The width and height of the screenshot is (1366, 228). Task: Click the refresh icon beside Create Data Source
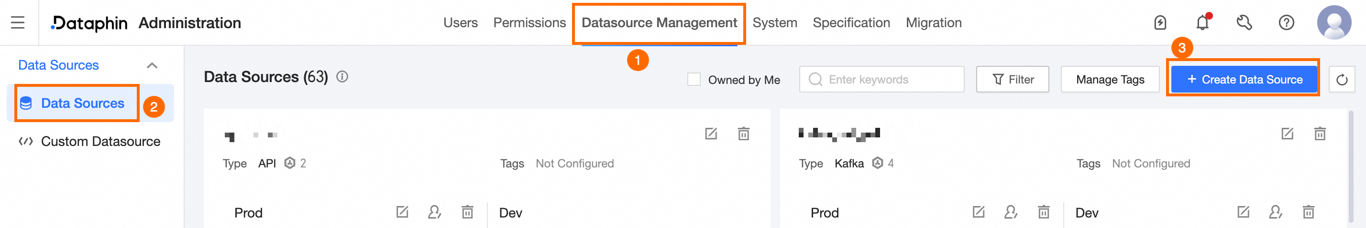tap(1342, 79)
